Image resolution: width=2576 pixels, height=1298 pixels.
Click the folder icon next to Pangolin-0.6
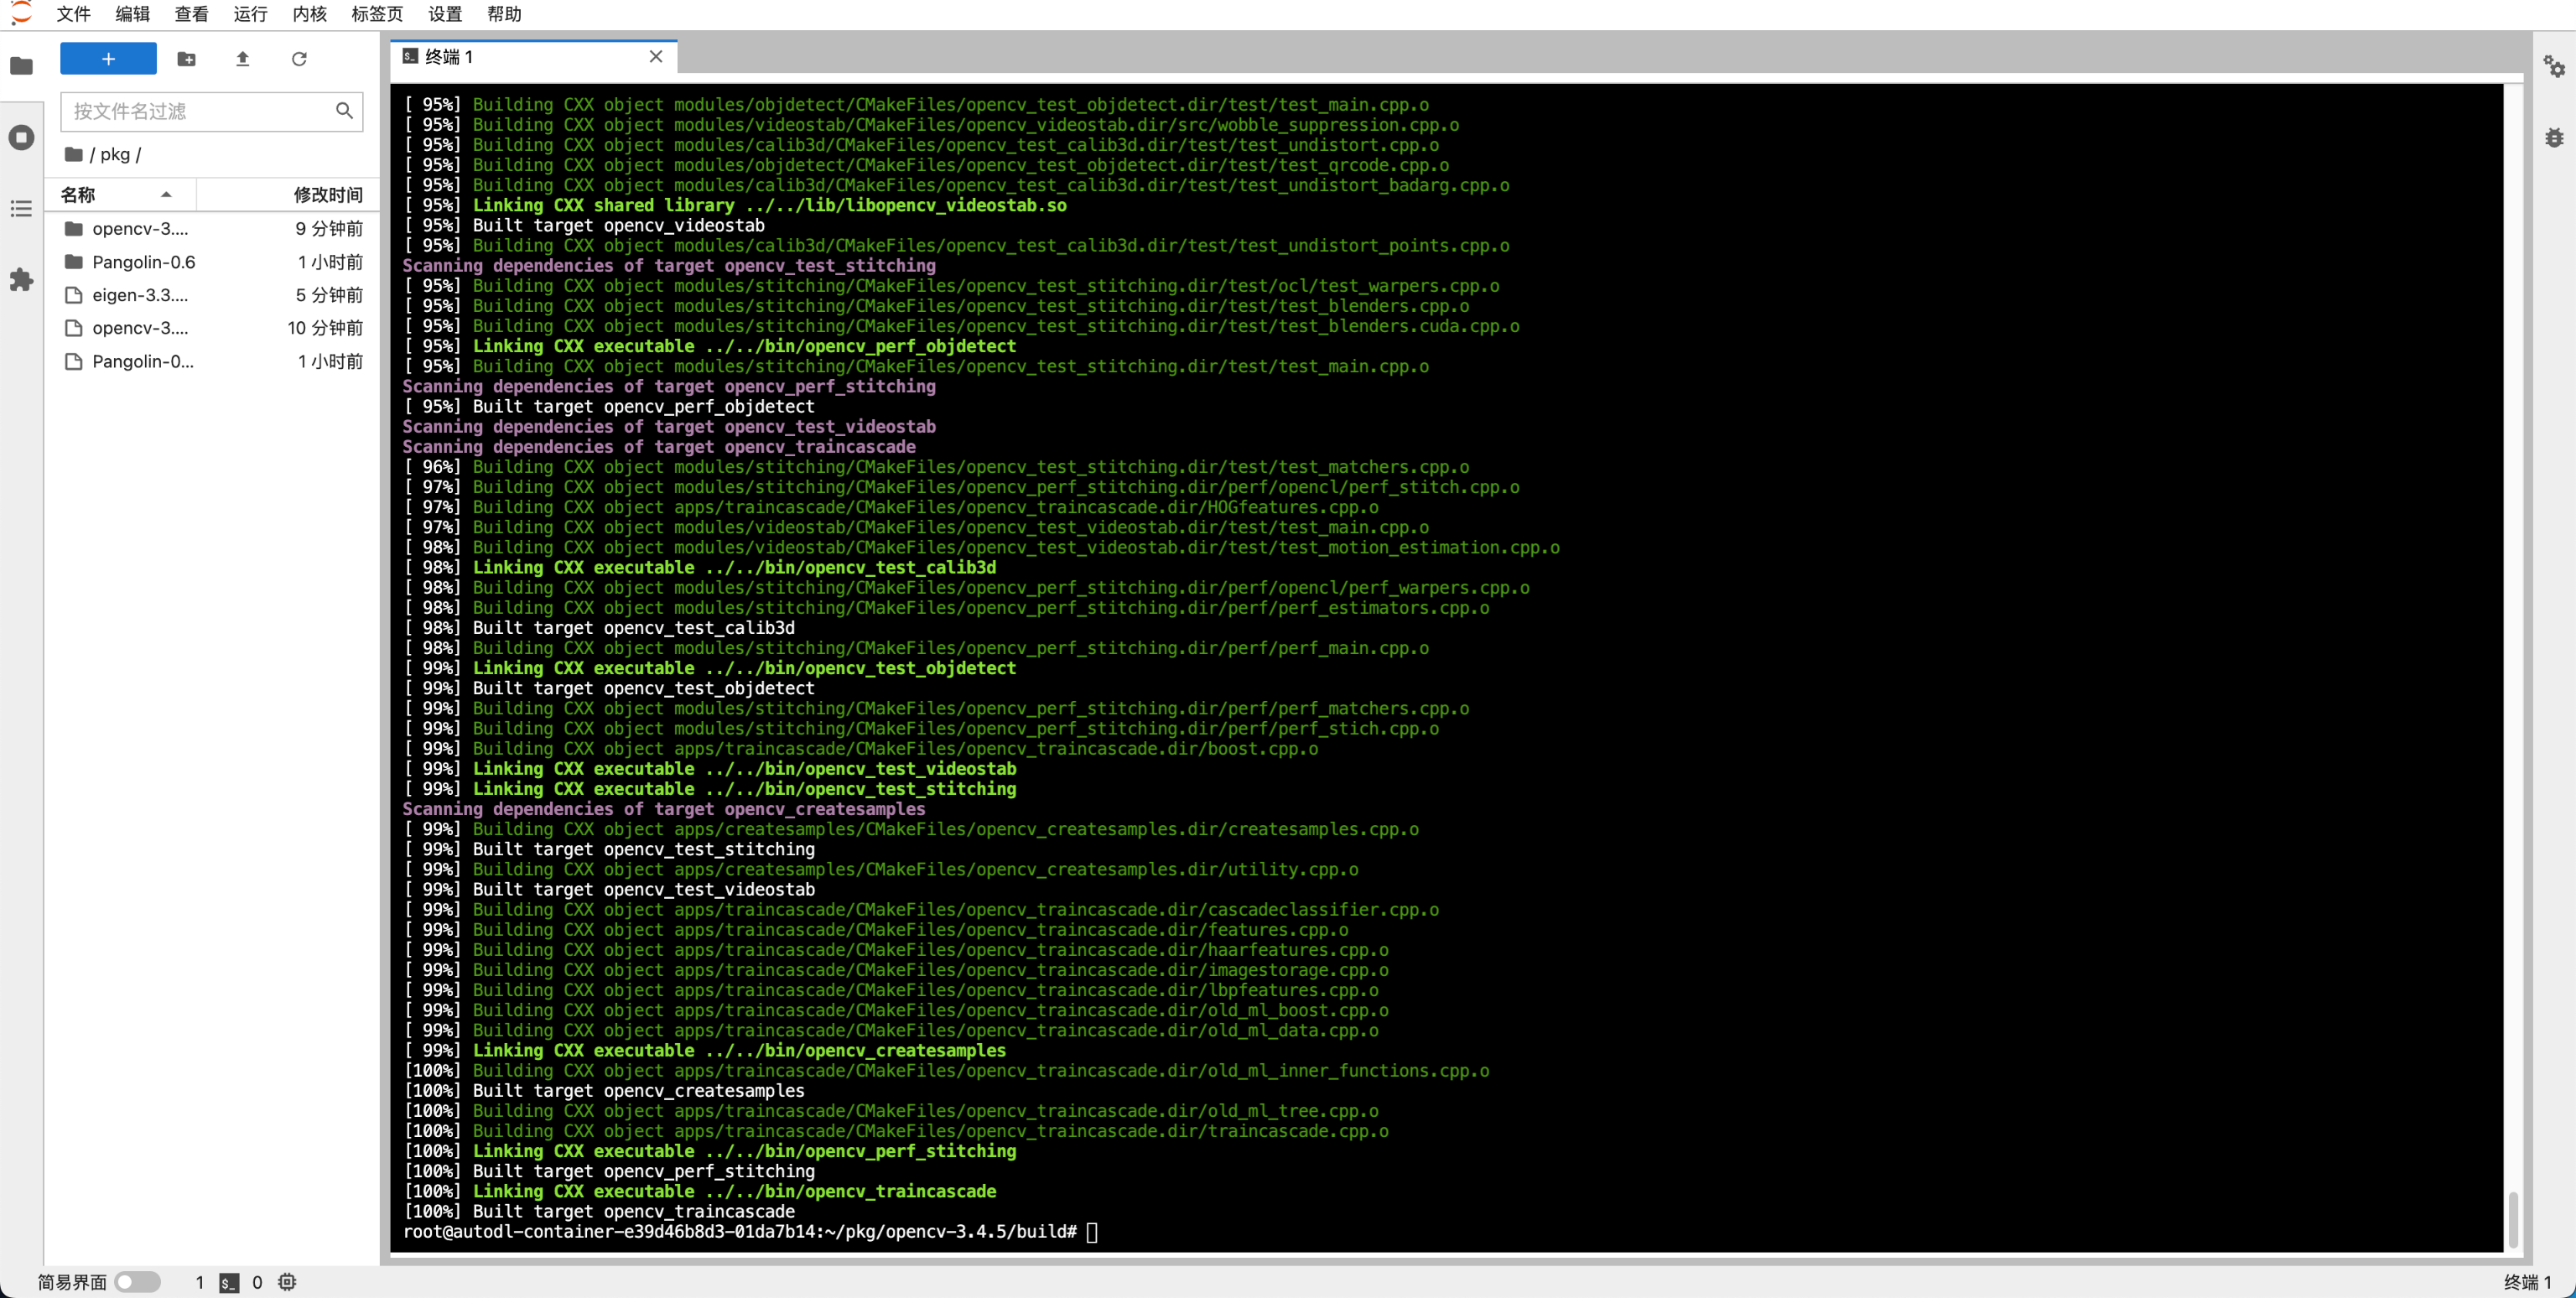point(73,262)
